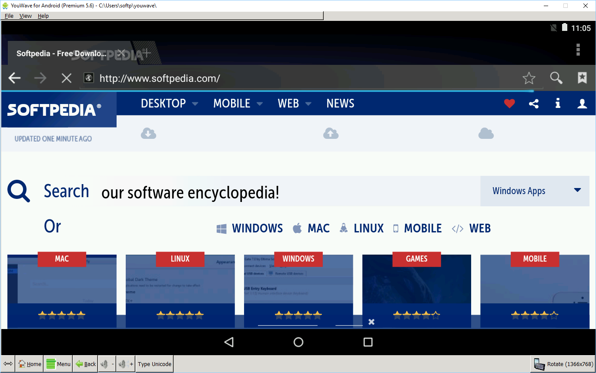
Task: Click the large blue search magnifier icon
Action: click(19, 192)
